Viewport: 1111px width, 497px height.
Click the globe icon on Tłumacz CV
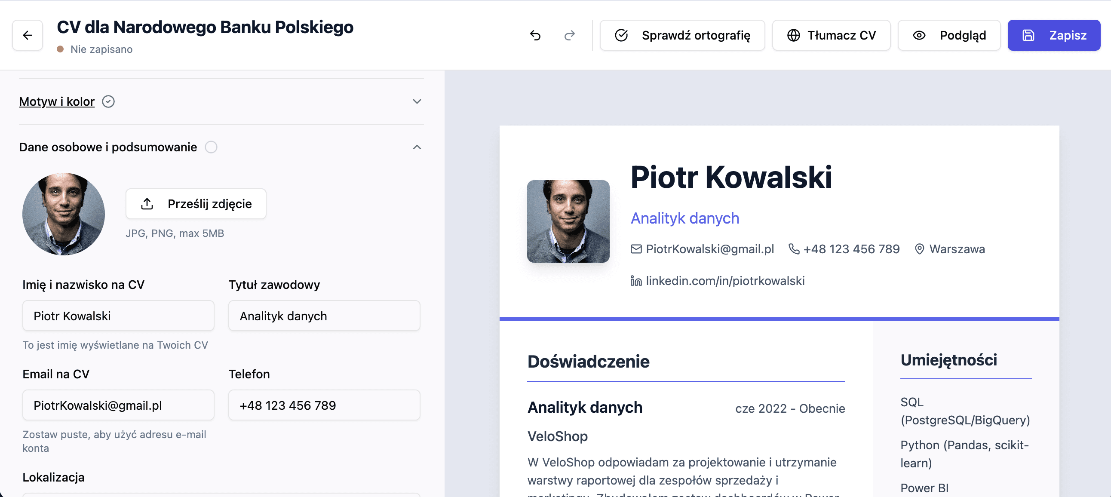click(795, 35)
